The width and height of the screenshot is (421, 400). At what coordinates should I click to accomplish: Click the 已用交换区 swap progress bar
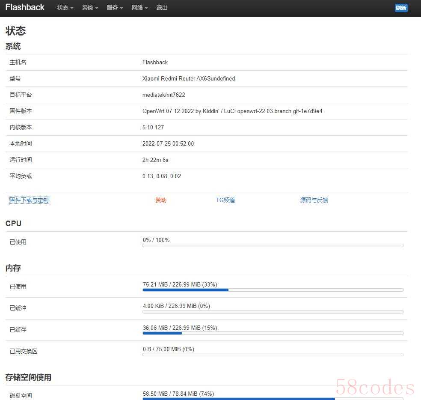[273, 355]
